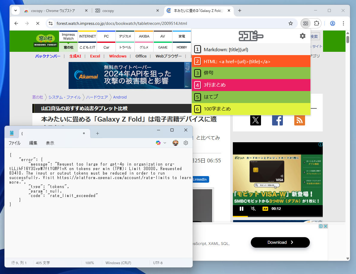Bookmark this page using the star icon
Image resolution: width=356 pixels, height=274 pixels.
coord(290,23)
